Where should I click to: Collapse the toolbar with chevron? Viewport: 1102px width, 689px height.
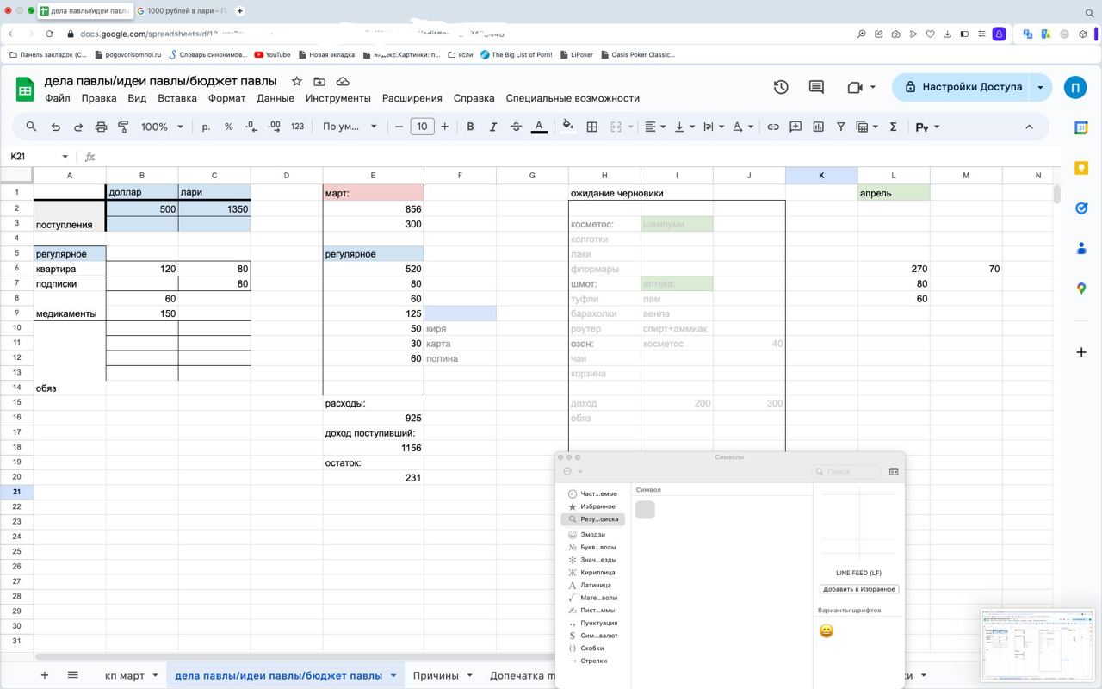pos(1029,127)
